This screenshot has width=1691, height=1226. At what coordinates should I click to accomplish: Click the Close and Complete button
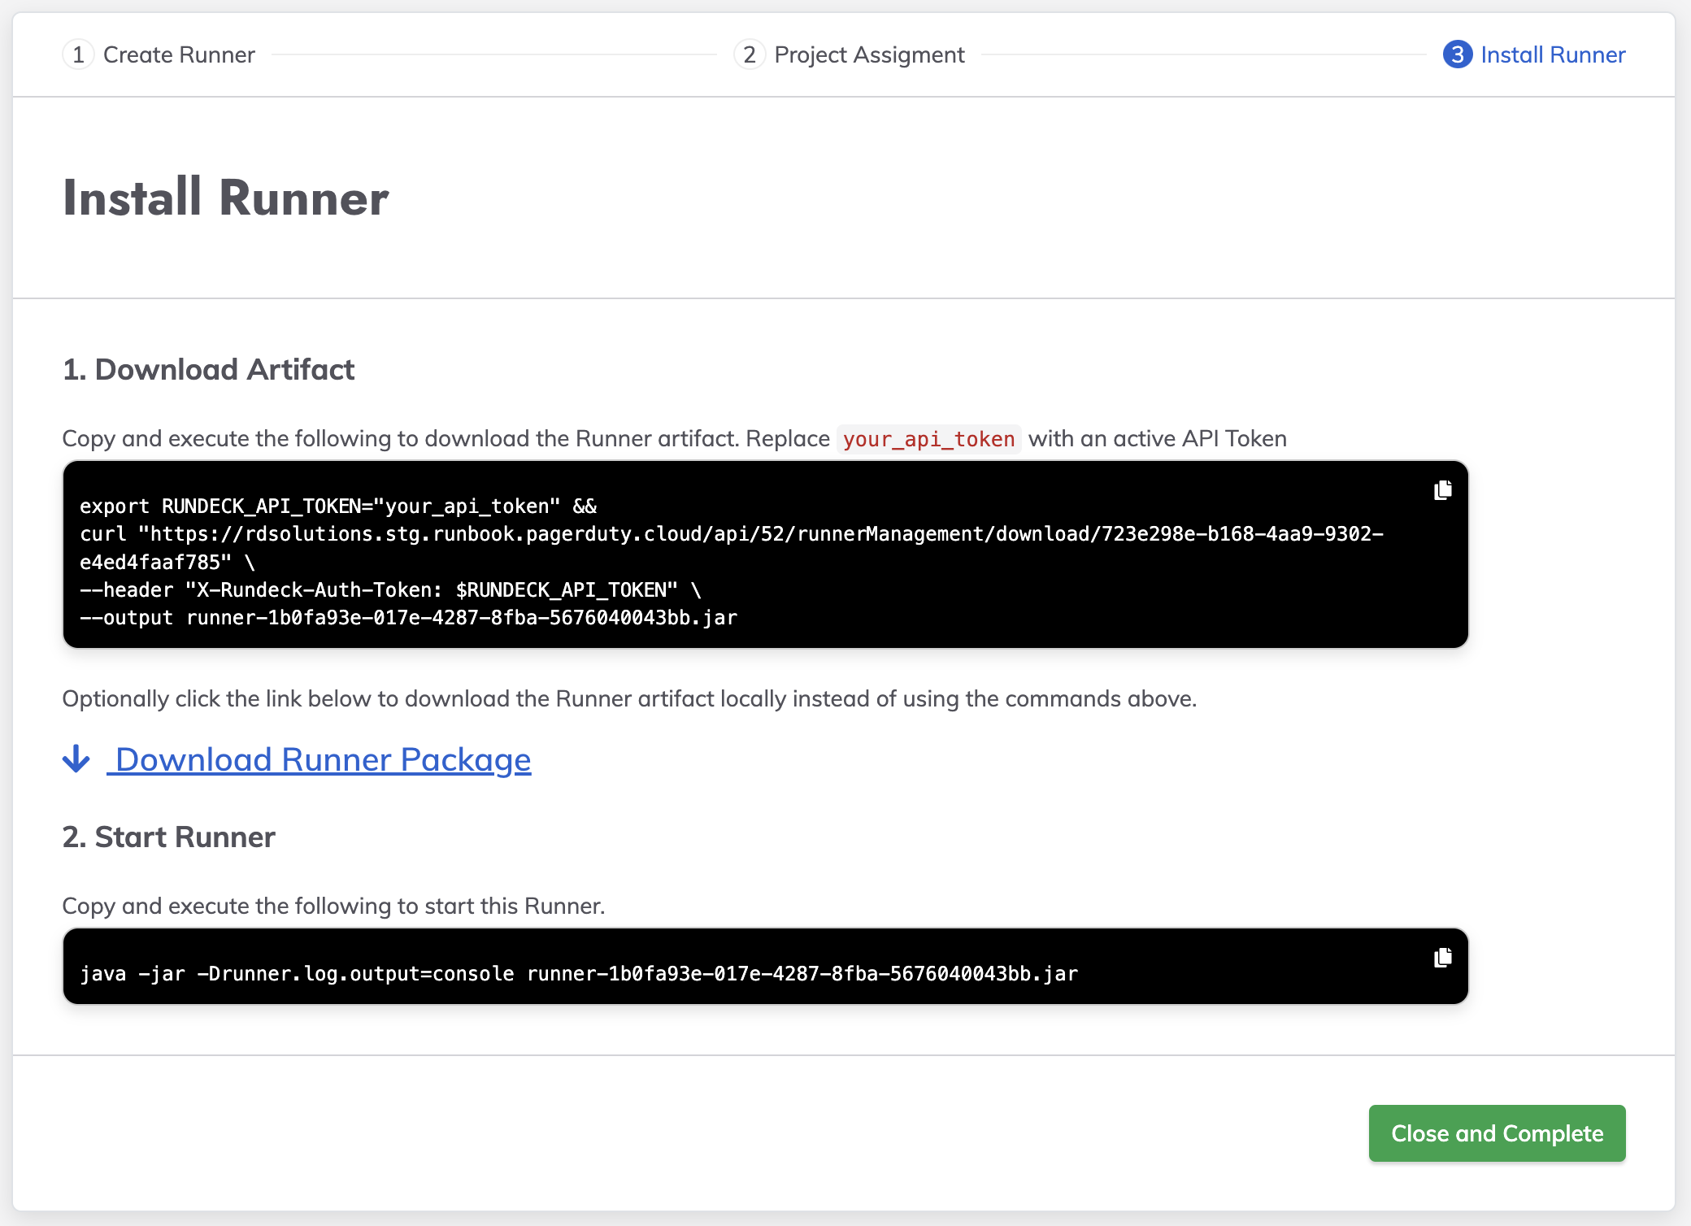tap(1497, 1133)
